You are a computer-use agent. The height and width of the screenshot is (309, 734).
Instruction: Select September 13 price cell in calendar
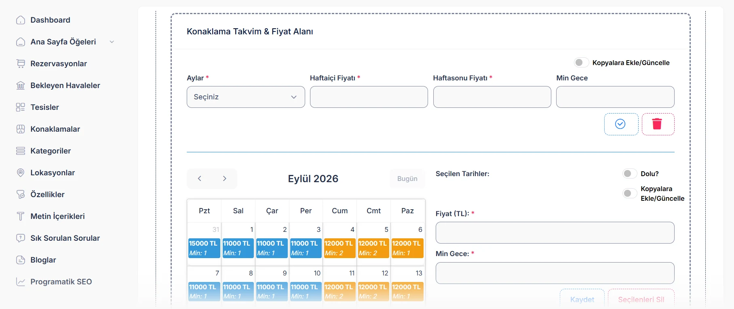pos(407,292)
